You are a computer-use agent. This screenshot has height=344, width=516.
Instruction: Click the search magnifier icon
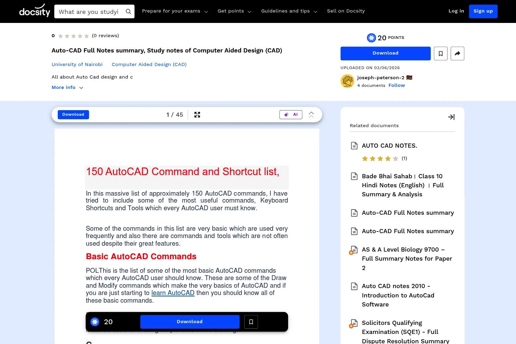pos(128,11)
